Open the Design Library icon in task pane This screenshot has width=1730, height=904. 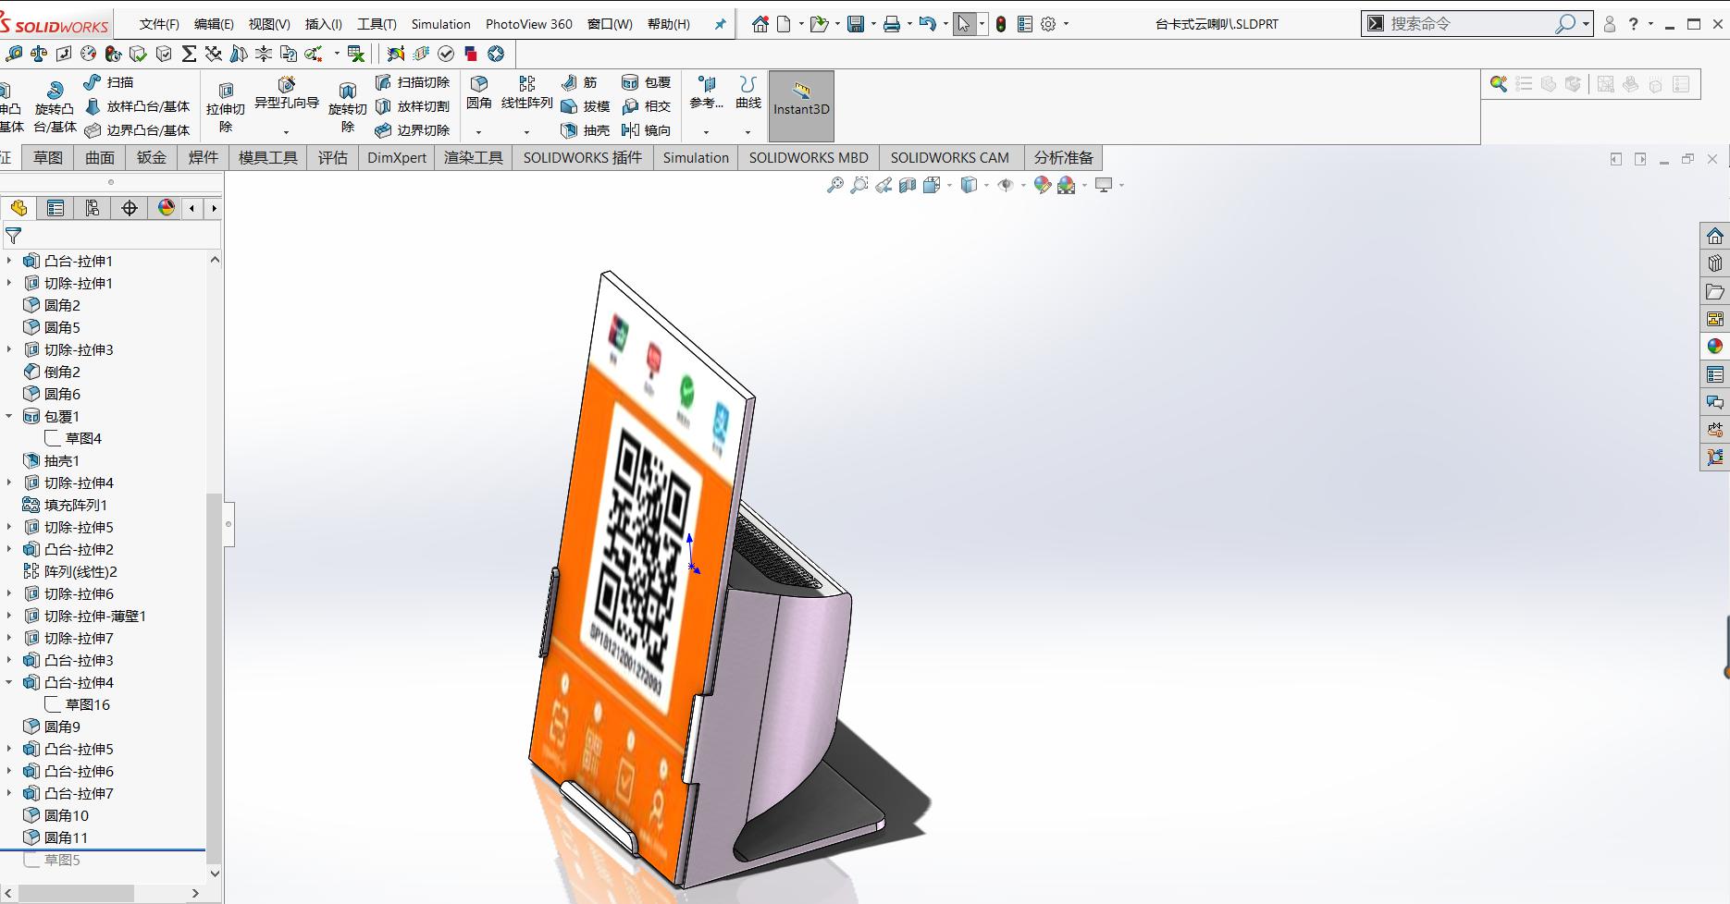[x=1715, y=263]
